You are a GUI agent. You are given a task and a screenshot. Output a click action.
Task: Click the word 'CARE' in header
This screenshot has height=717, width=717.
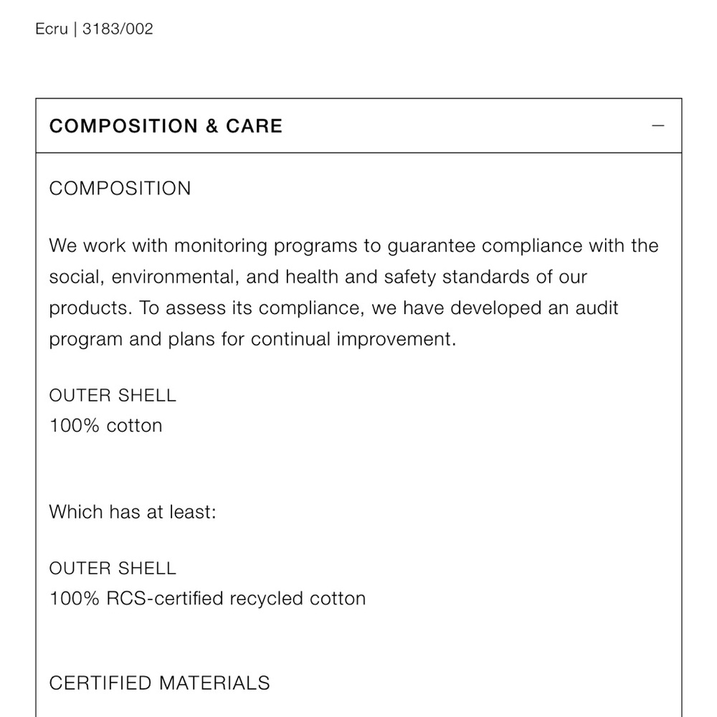pyautogui.click(x=254, y=126)
